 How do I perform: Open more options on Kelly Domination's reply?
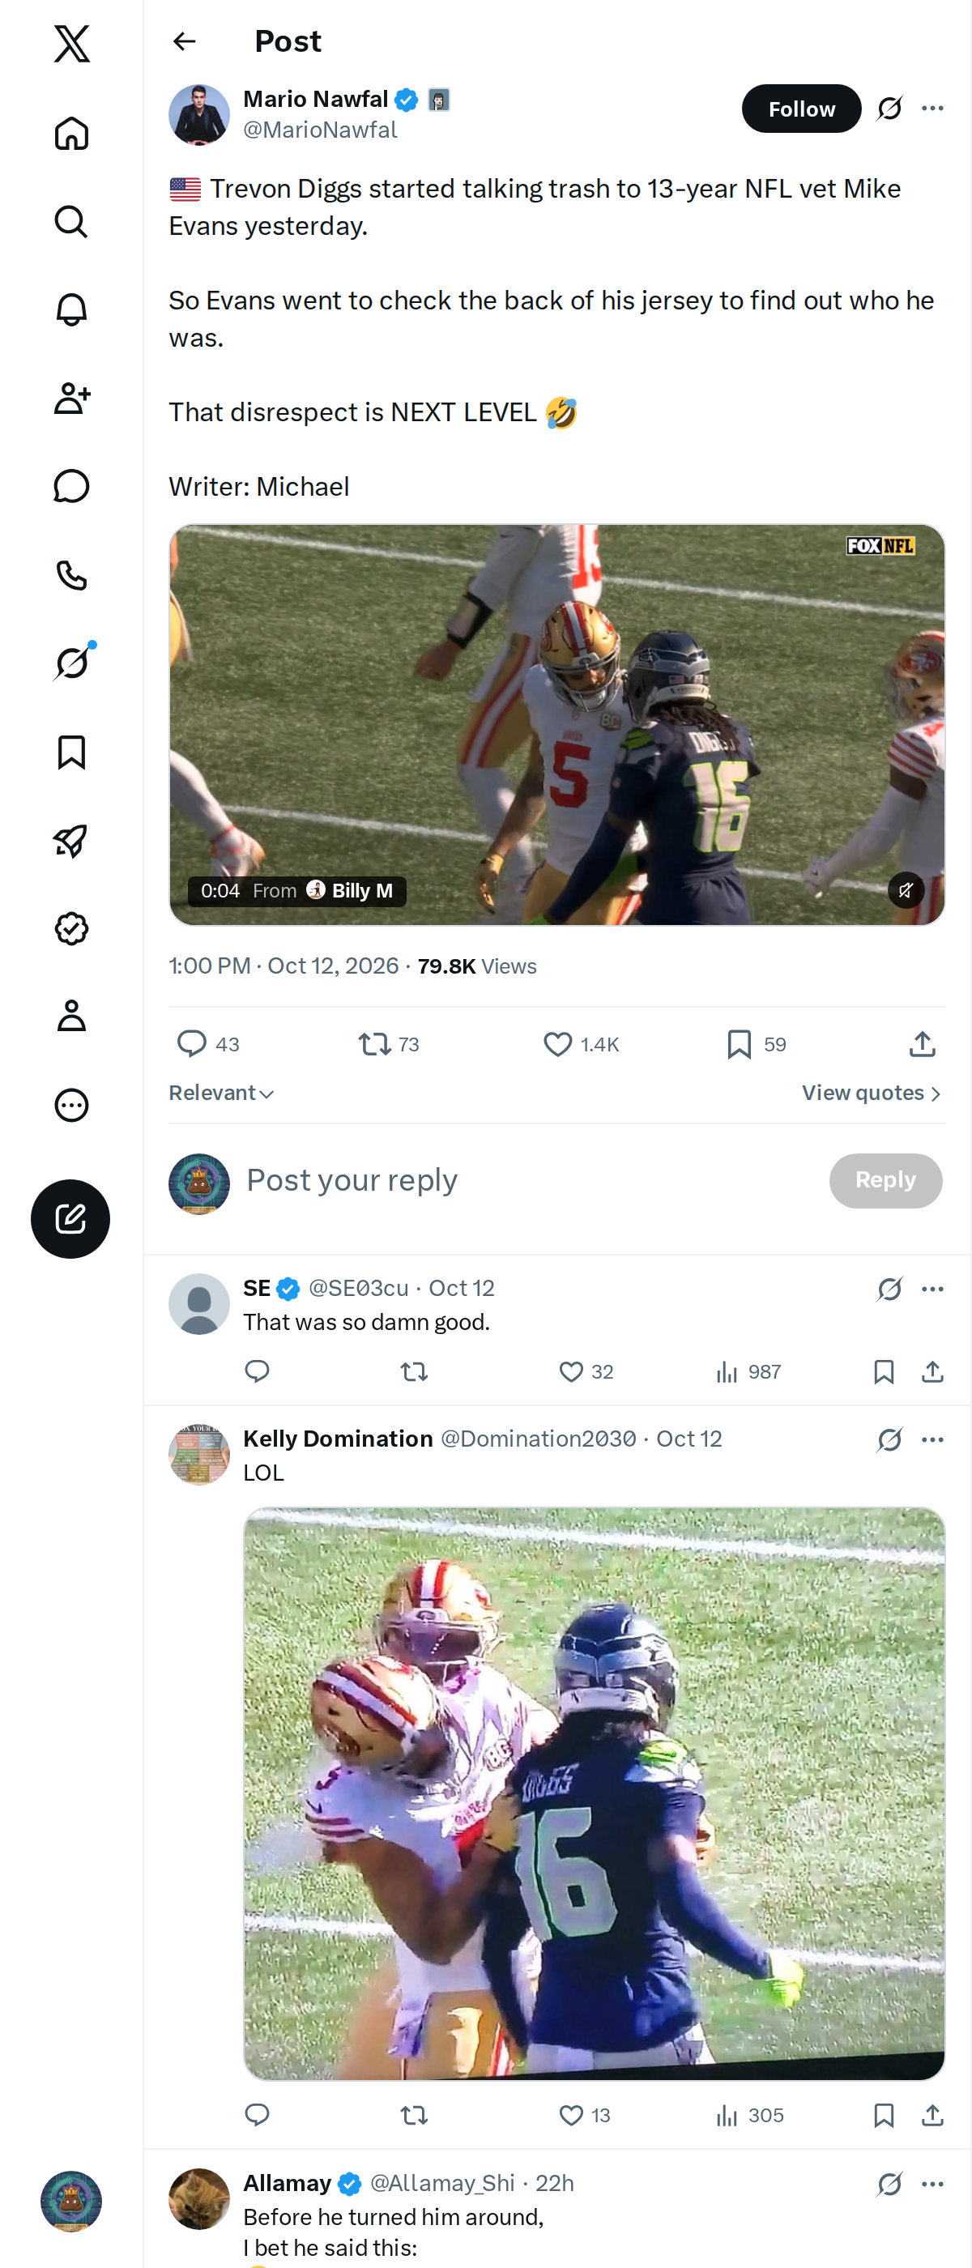932,1439
